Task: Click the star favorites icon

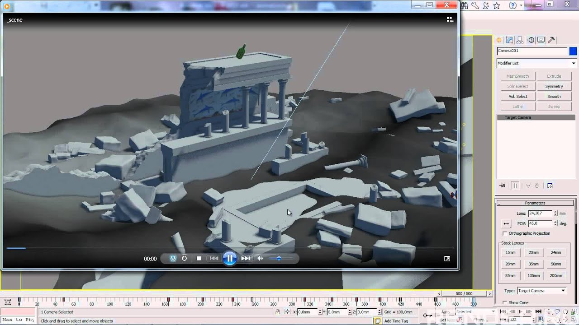Action: pos(497,5)
